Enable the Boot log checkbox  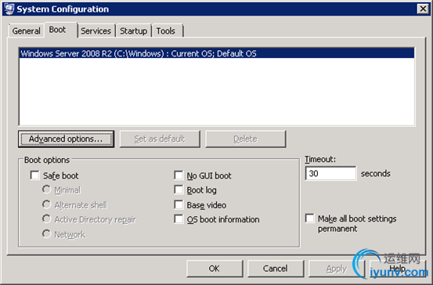tap(179, 189)
